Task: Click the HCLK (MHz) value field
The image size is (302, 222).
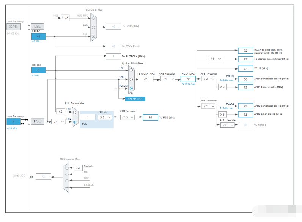Action: pyautogui.click(x=188, y=79)
